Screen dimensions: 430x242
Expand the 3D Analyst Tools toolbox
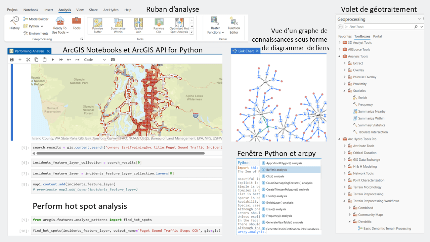pyautogui.click(x=340, y=43)
